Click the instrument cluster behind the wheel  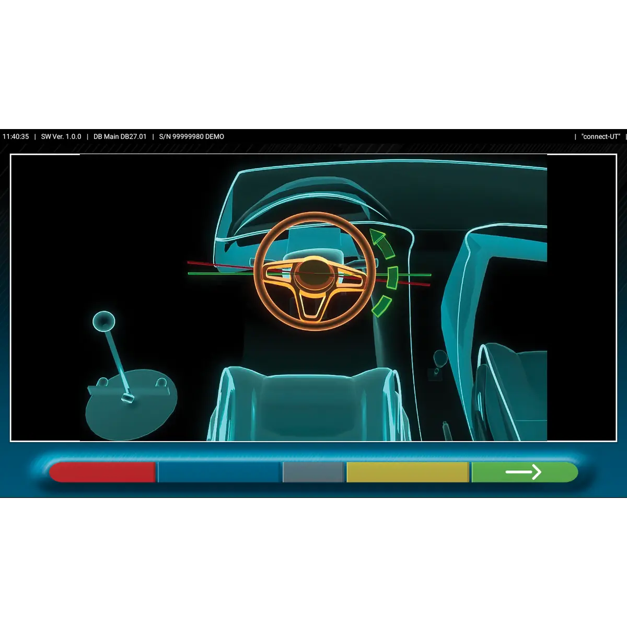(x=312, y=236)
